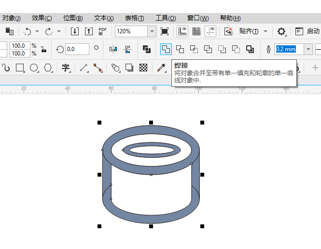This screenshot has height=249, width=321.
Task: Toggle the show rulers button
Action: 183,31
